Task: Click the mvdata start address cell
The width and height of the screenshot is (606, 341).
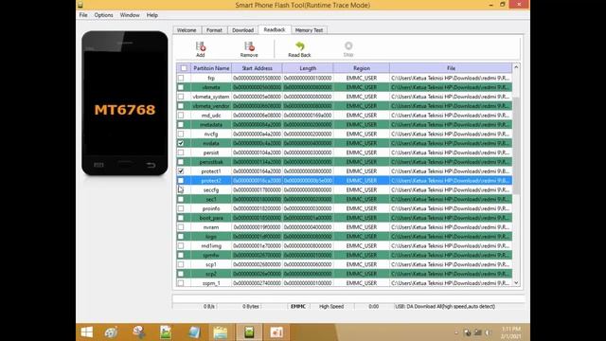Action: point(257,143)
